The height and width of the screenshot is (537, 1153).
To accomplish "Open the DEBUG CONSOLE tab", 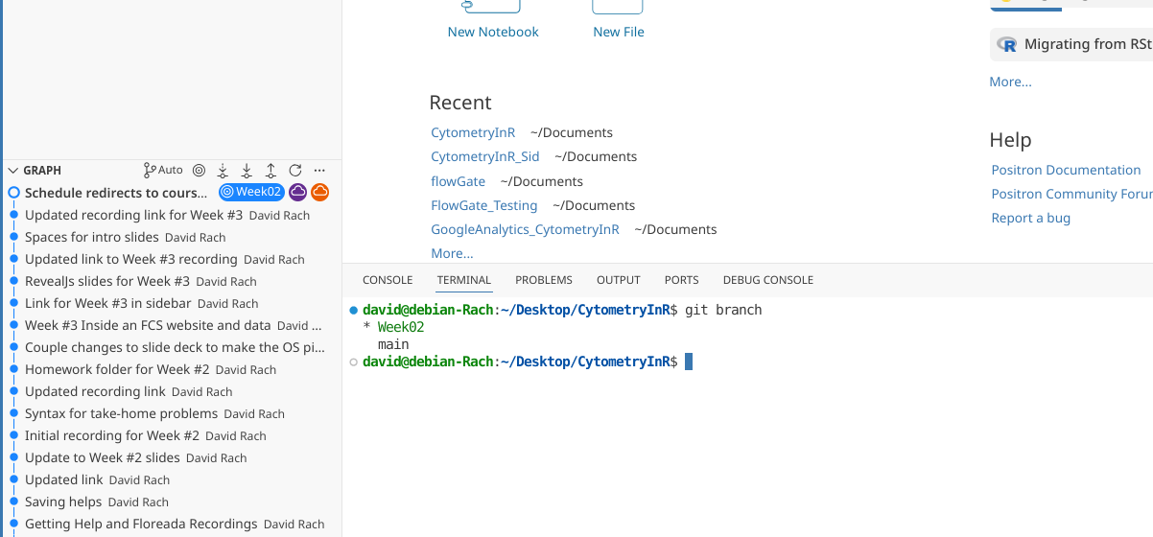I will click(767, 280).
